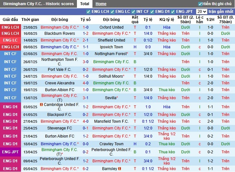Uncheck the ENG LC filter checkbox
Image resolution: width=235 pixels, height=172 pixels.
tap(112, 12)
